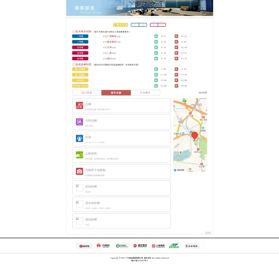279x265 pixels.
Task: Switch to the 出口资讯 tab
Action: pyautogui.click(x=87, y=93)
